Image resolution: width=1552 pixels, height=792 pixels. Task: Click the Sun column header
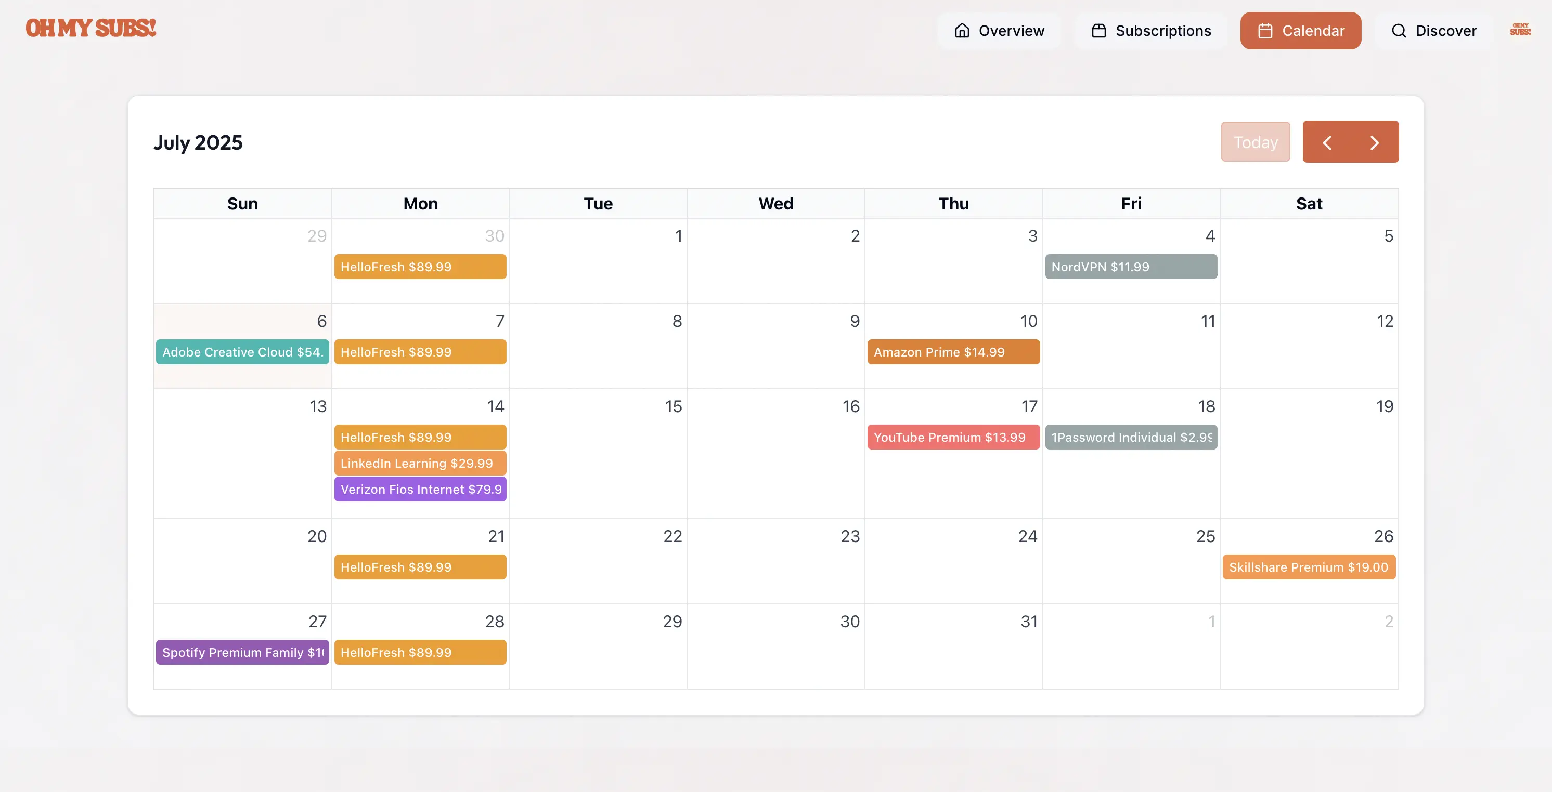(x=242, y=203)
